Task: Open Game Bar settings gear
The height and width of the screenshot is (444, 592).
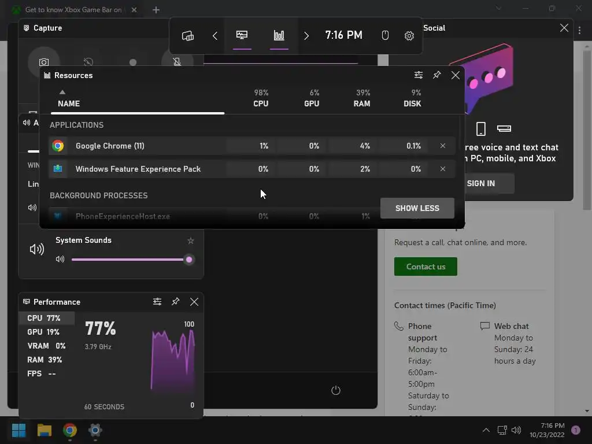Action: coord(409,36)
